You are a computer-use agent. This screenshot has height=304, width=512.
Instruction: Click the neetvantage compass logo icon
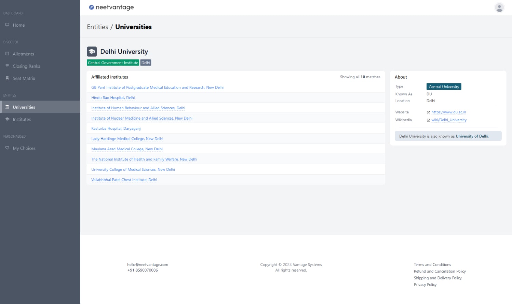point(91,7)
